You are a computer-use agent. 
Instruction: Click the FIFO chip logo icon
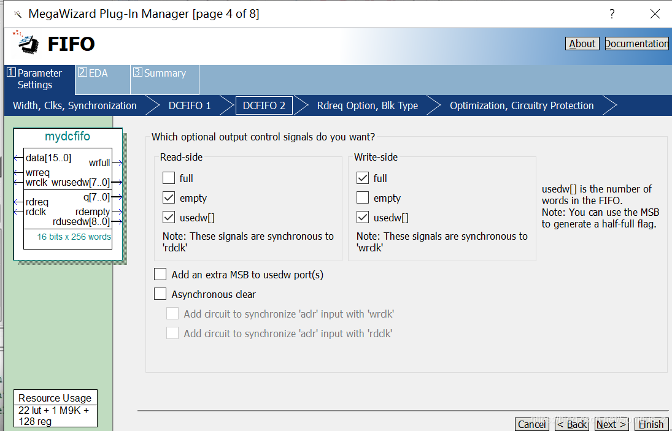pos(26,42)
